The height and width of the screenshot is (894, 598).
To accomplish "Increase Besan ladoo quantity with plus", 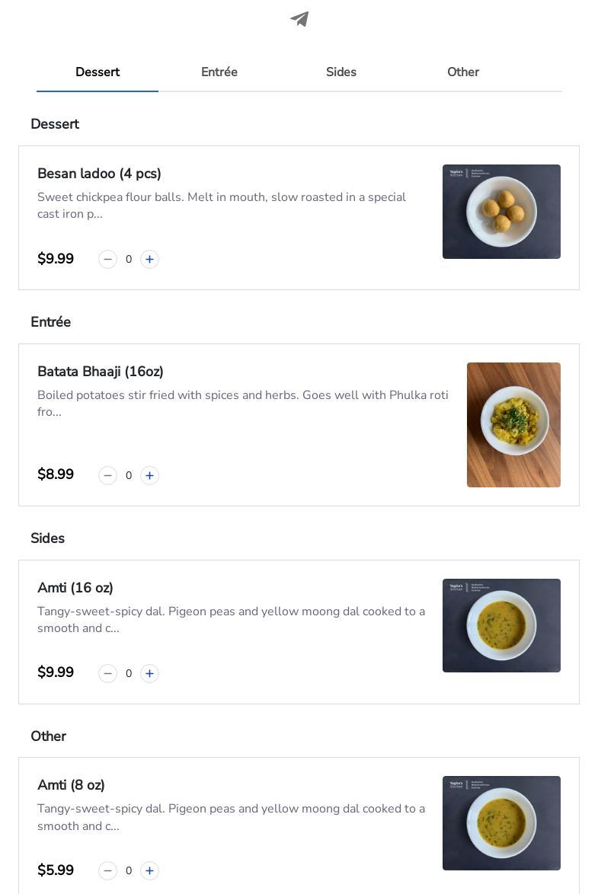I will click(x=149, y=260).
